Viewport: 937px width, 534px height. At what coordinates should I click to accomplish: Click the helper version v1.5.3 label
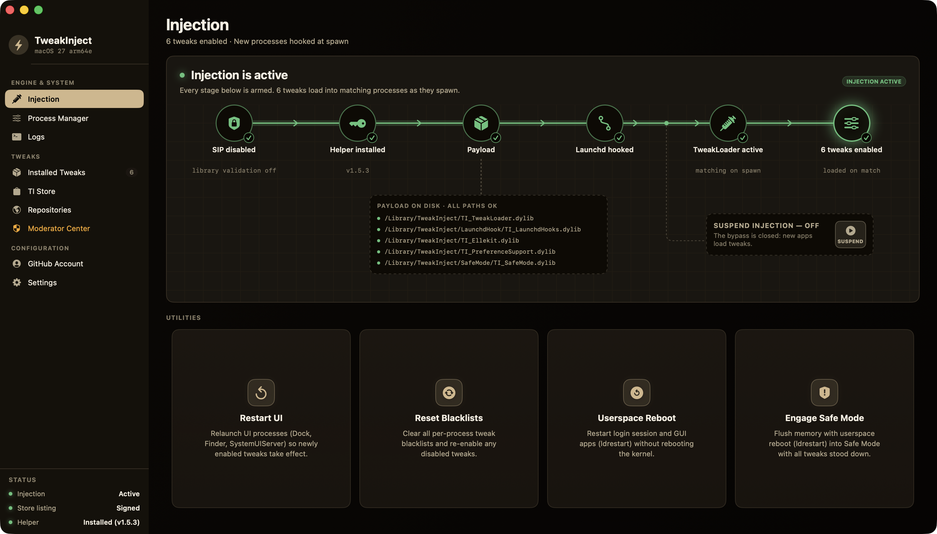[357, 170]
